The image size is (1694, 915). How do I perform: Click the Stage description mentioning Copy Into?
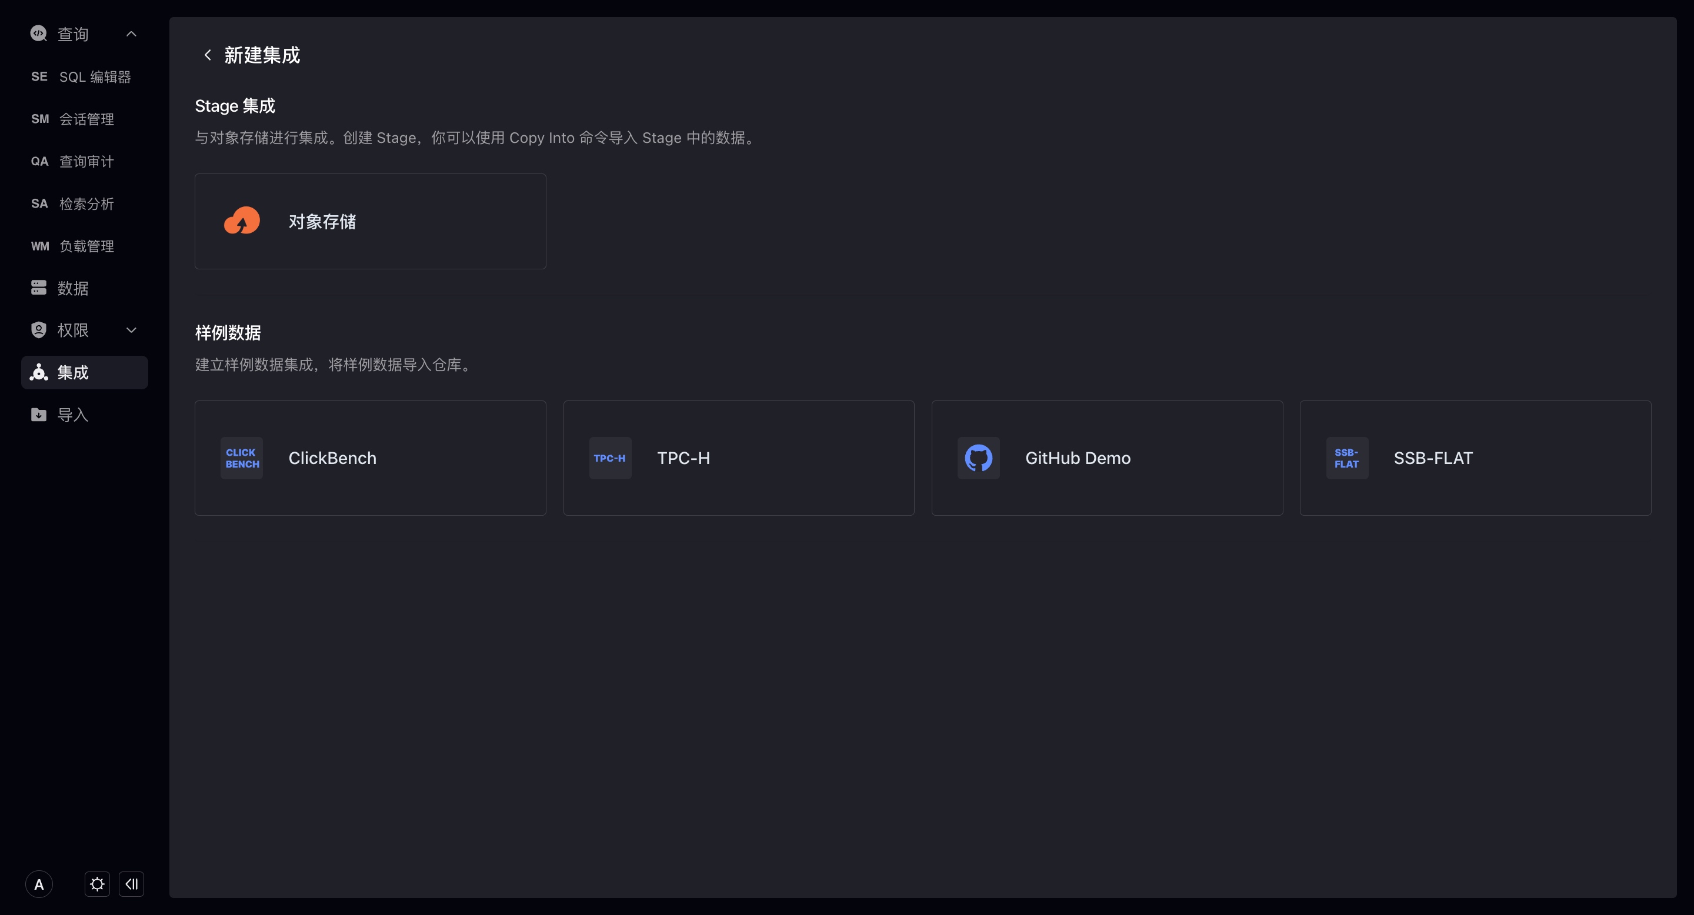[x=477, y=138]
